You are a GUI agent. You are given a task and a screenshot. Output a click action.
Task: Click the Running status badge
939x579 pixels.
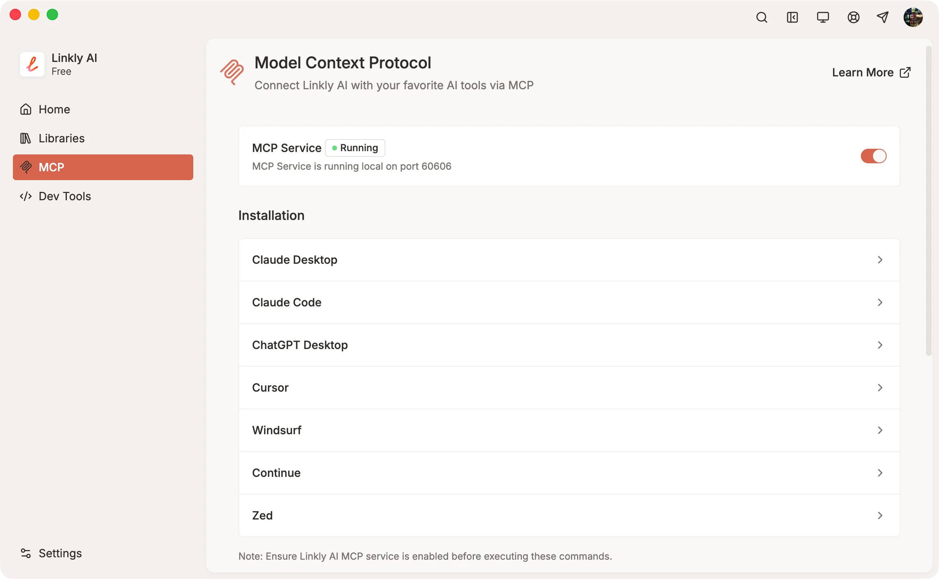(355, 148)
